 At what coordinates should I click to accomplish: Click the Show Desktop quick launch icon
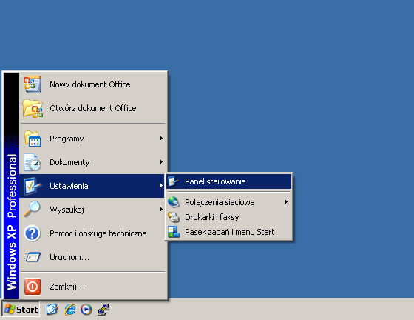(x=52, y=310)
